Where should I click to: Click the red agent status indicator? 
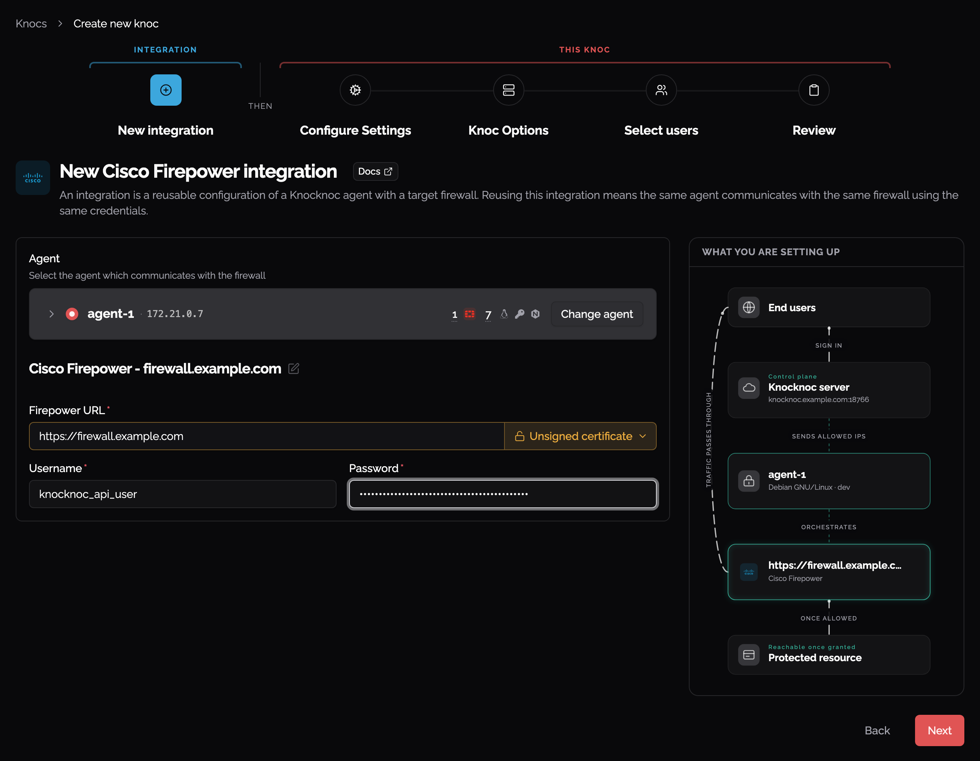coord(72,314)
